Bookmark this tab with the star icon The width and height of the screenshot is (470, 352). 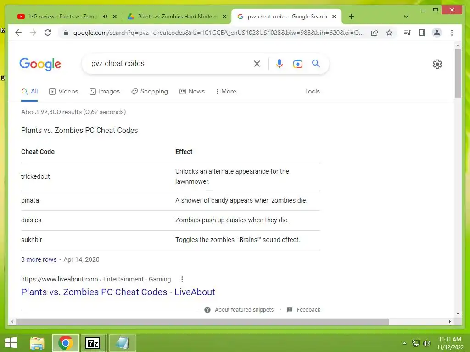[389, 33]
